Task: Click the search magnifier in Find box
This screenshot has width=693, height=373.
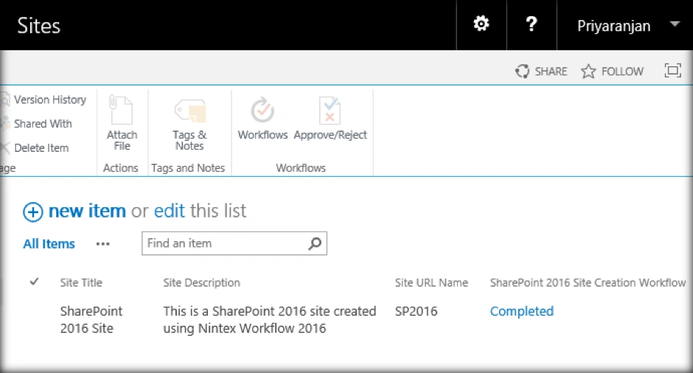Action: pos(315,243)
